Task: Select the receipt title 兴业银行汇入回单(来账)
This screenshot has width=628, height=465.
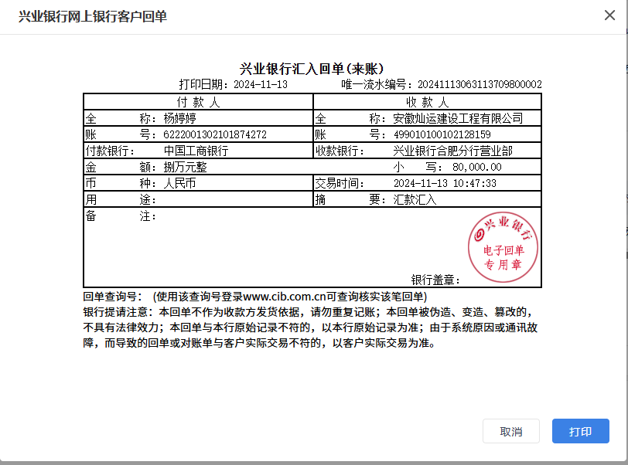Action: (312, 69)
